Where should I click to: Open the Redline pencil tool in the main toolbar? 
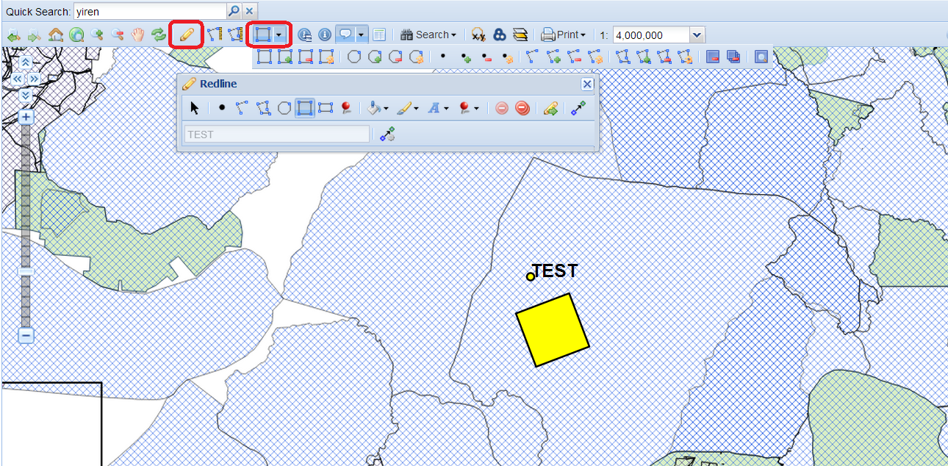pyautogui.click(x=187, y=35)
